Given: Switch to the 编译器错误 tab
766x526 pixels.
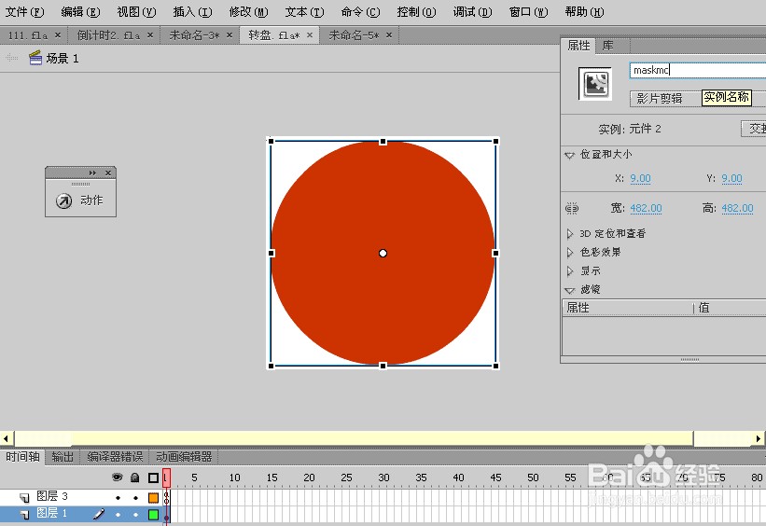Looking at the screenshot, I should click(x=115, y=457).
